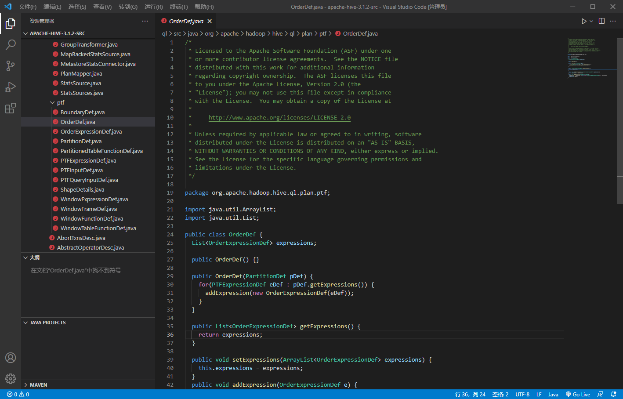Open the 终端(T) menu
The image size is (623, 399).
pos(179,7)
